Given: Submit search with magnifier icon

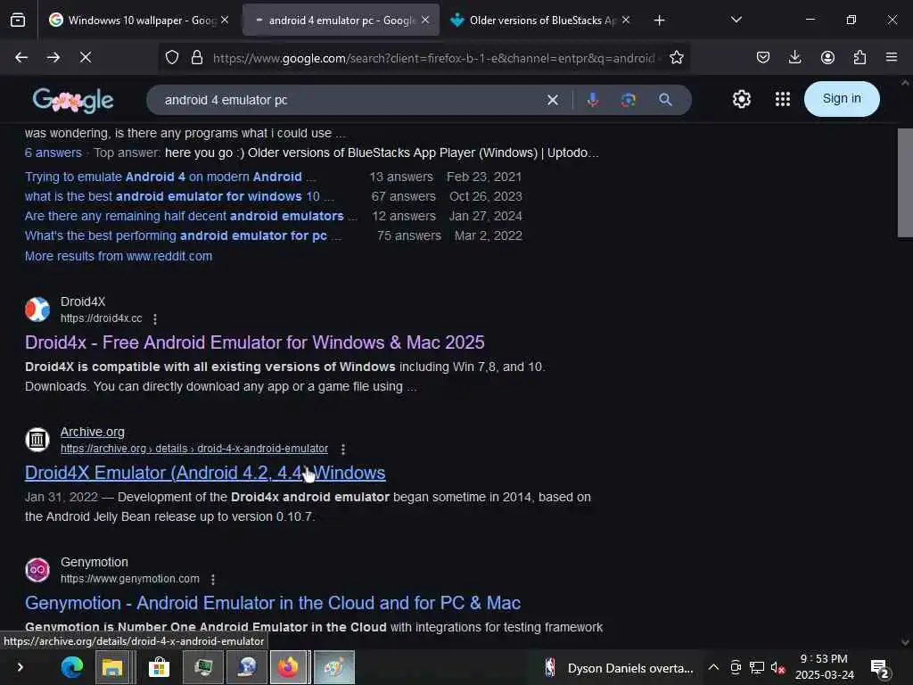Looking at the screenshot, I should tap(665, 100).
